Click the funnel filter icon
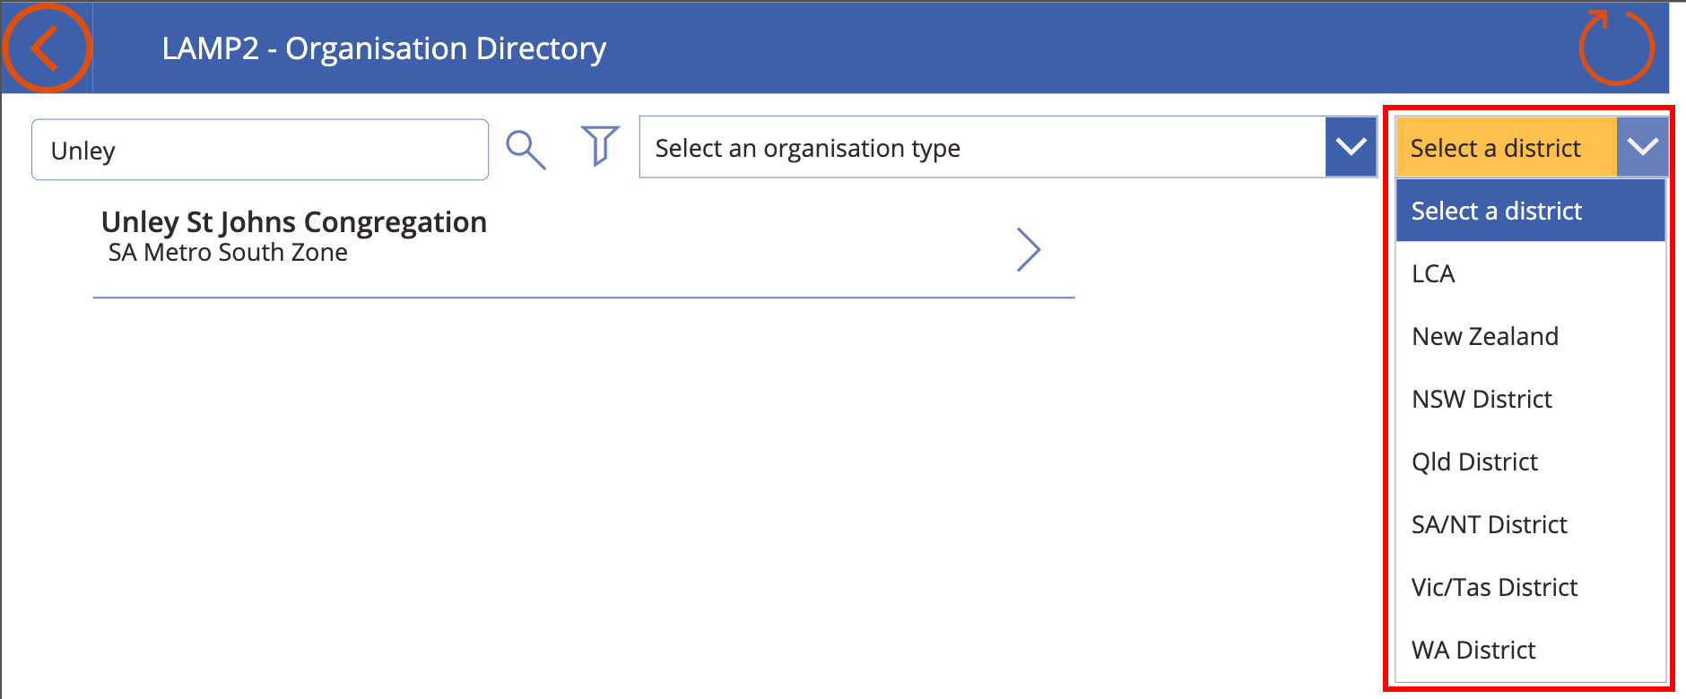Screen dimensions: 1686x699 tap(600, 146)
